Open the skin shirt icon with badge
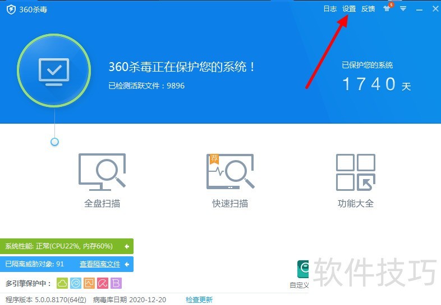This screenshot has height=305, width=441. pos(388,8)
